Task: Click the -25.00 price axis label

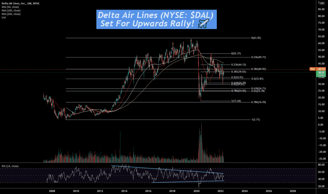Action: (x=321, y=159)
